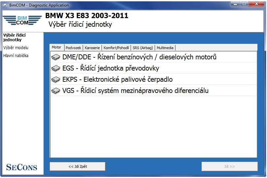Open Hlavní nabídka in sidebar
Image resolution: width=267 pixels, height=178 pixels.
click(x=16, y=56)
